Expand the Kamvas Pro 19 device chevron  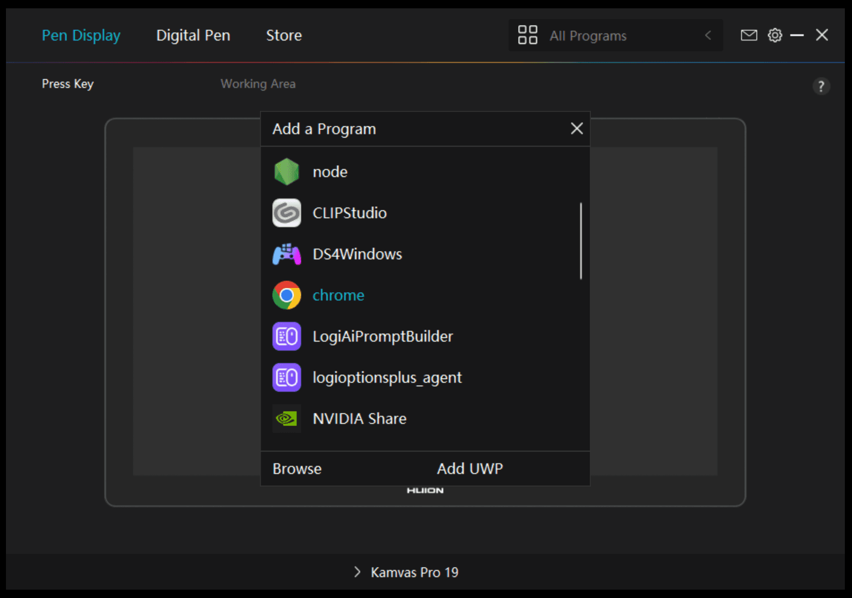357,572
